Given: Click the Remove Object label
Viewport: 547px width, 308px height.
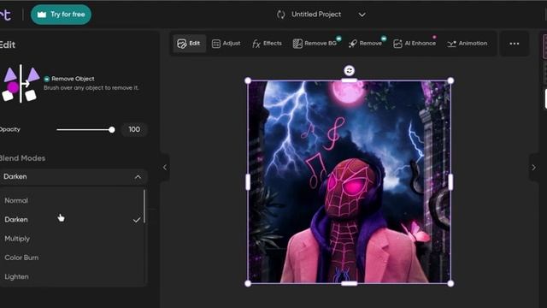Looking at the screenshot, I should point(73,79).
